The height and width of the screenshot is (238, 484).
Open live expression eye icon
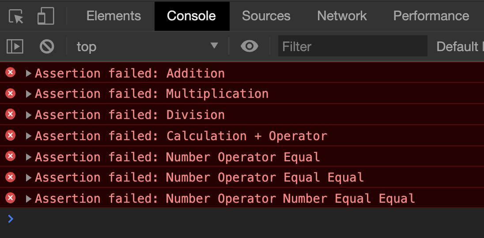tap(250, 46)
